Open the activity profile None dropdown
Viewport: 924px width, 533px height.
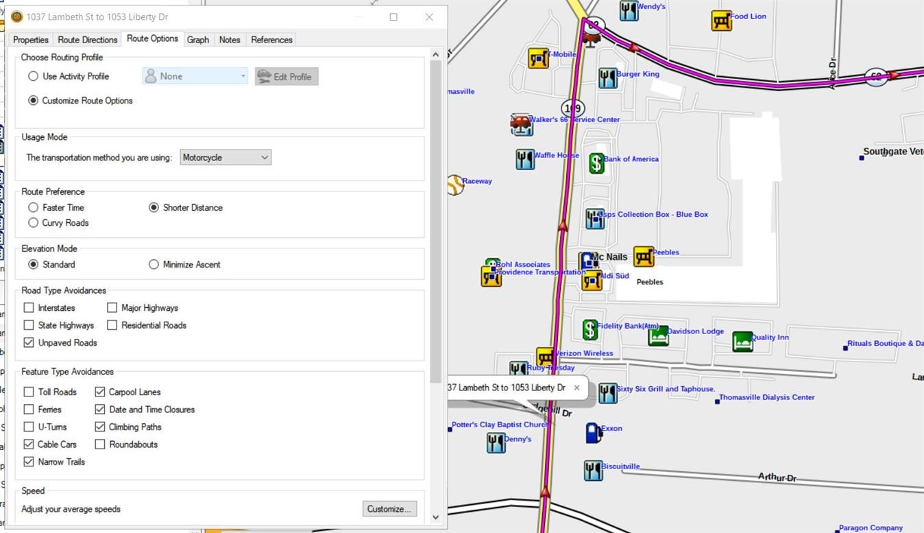195,76
